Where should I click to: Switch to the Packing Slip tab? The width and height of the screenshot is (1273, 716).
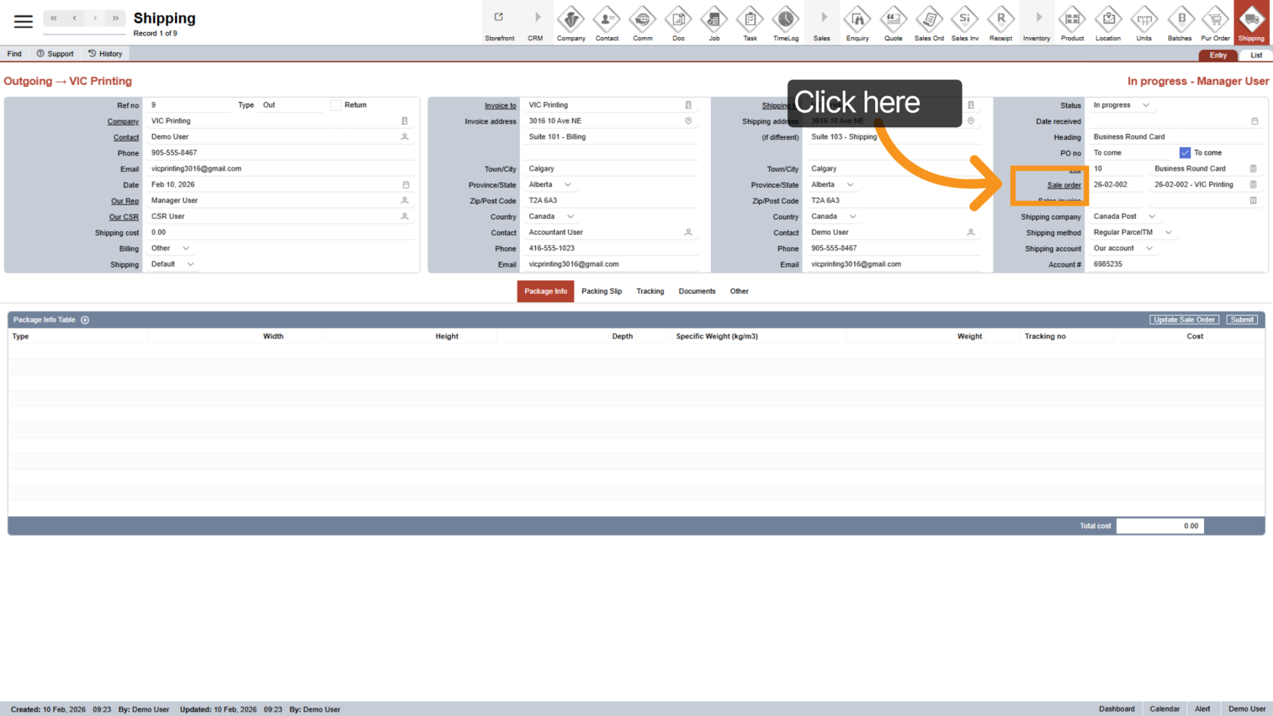pyautogui.click(x=602, y=291)
